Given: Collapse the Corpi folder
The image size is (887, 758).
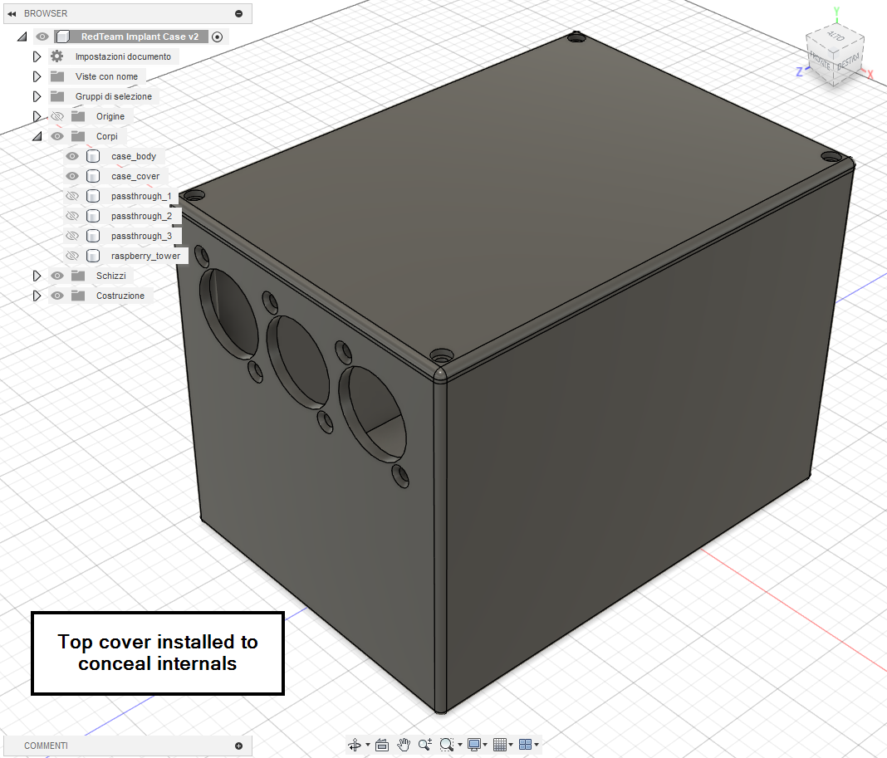Looking at the screenshot, I should click(37, 136).
